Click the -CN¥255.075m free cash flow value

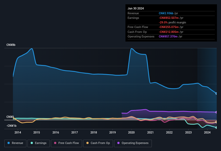[x=169, y=27]
